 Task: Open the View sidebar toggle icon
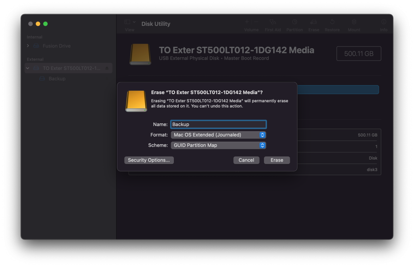[x=127, y=22]
